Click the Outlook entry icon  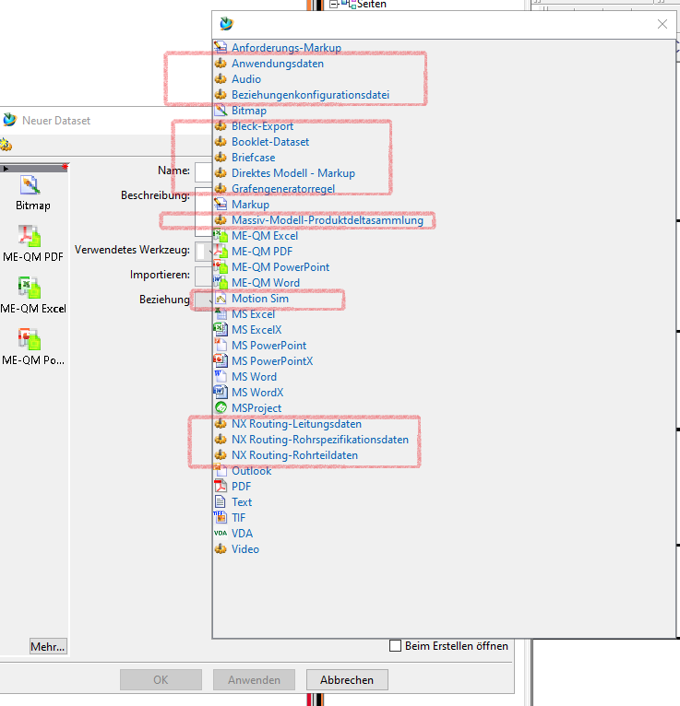pyautogui.click(x=221, y=471)
